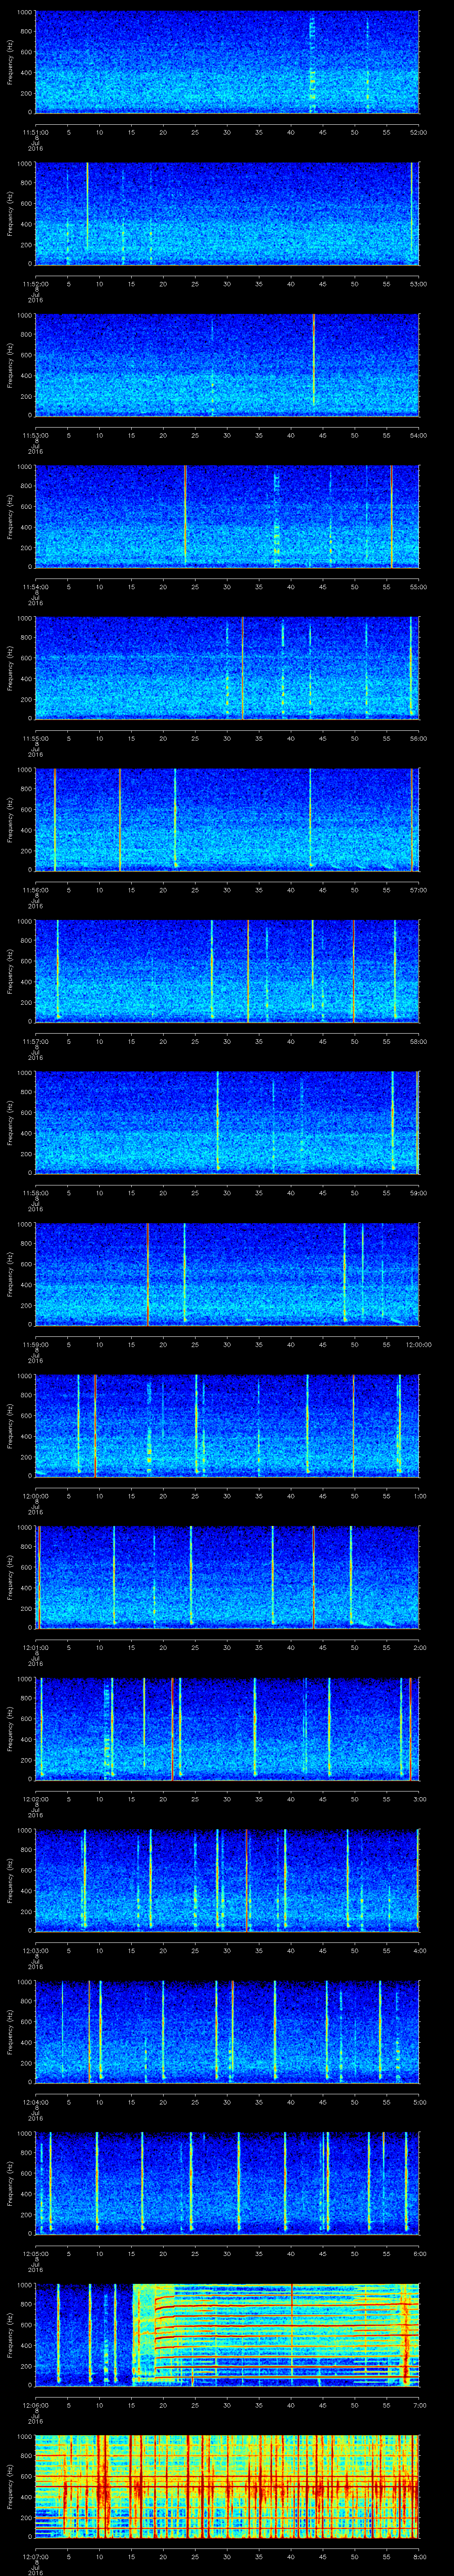Screen dimensions: 454x2576
Task: Click the 11:56:00 time axis label
Action: pos(35,890)
